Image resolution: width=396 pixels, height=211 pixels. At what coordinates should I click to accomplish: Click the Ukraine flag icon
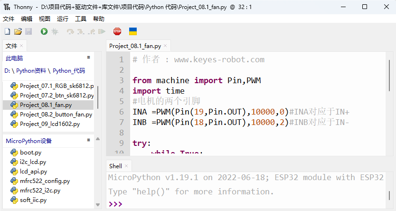pyautogui.click(x=133, y=31)
